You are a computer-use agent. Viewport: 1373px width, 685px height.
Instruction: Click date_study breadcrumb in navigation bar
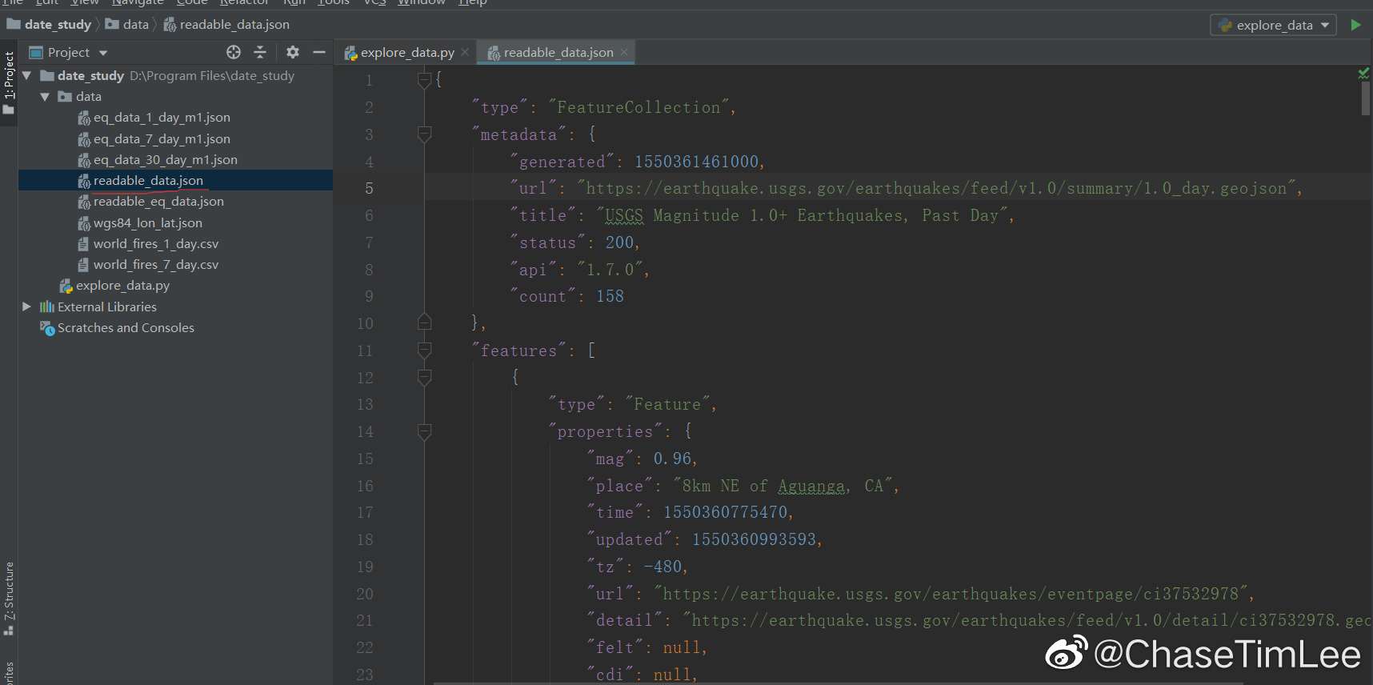(50, 25)
